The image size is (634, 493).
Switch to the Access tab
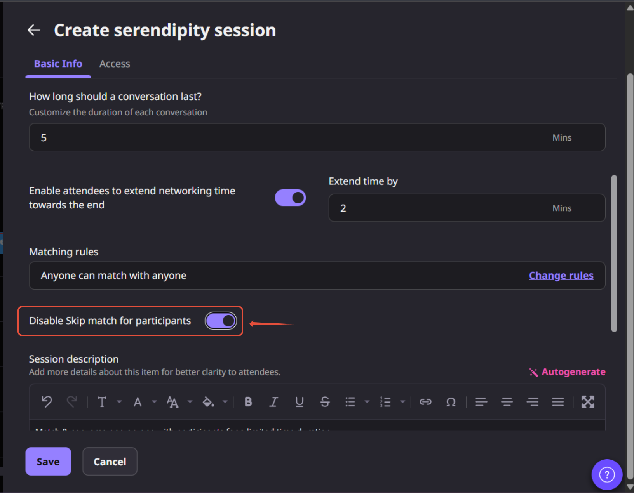115,64
